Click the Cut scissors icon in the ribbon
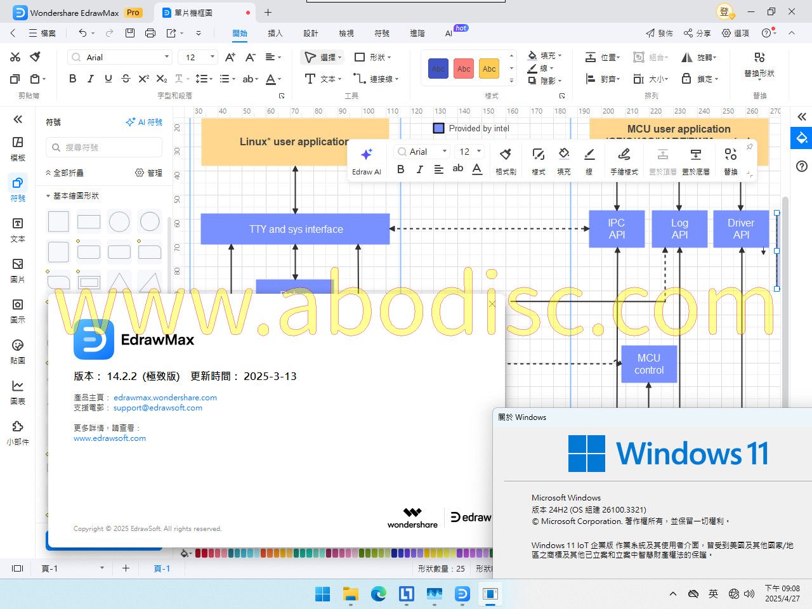Image resolution: width=812 pixels, height=609 pixels. click(15, 57)
